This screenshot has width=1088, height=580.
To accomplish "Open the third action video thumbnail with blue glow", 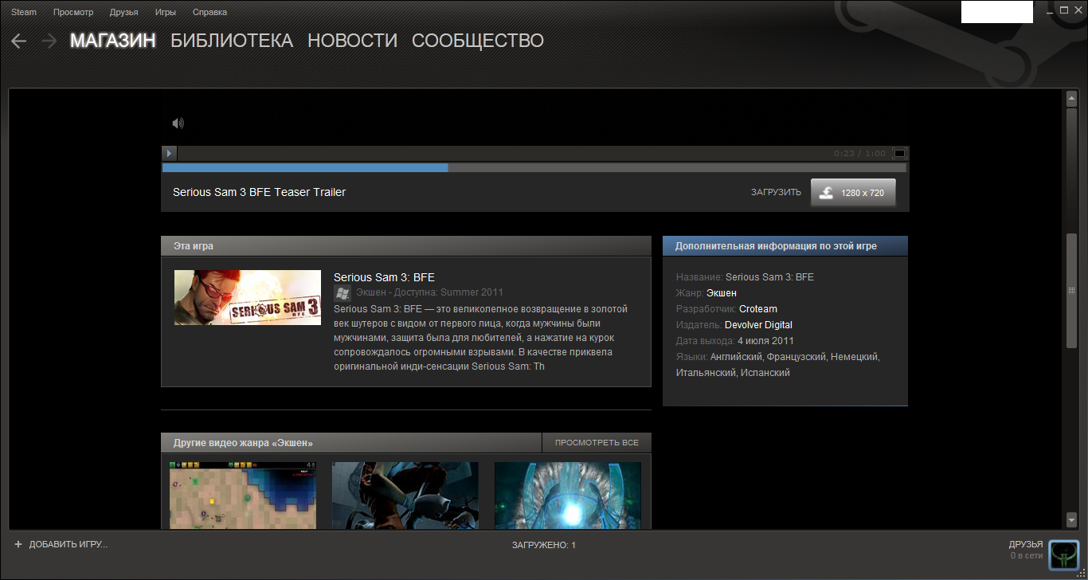I will 568,496.
